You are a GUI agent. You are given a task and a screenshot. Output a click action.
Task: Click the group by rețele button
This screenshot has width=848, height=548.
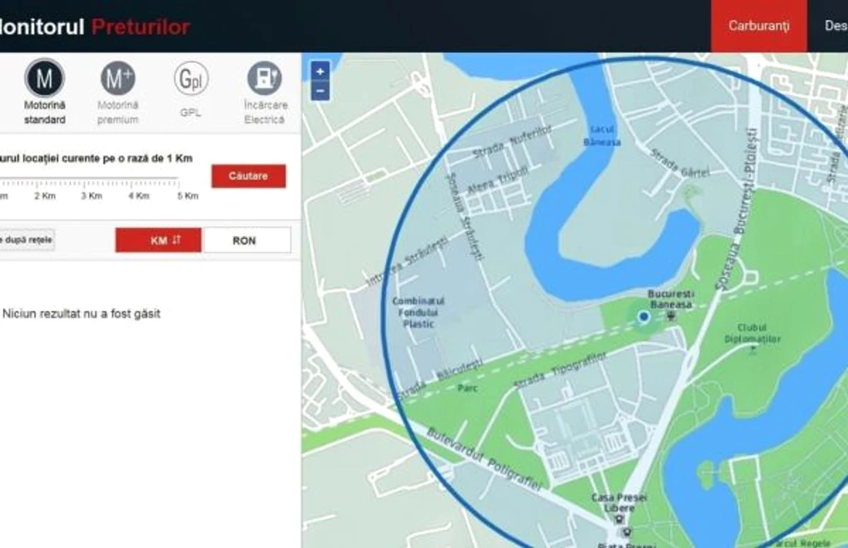(x=26, y=240)
